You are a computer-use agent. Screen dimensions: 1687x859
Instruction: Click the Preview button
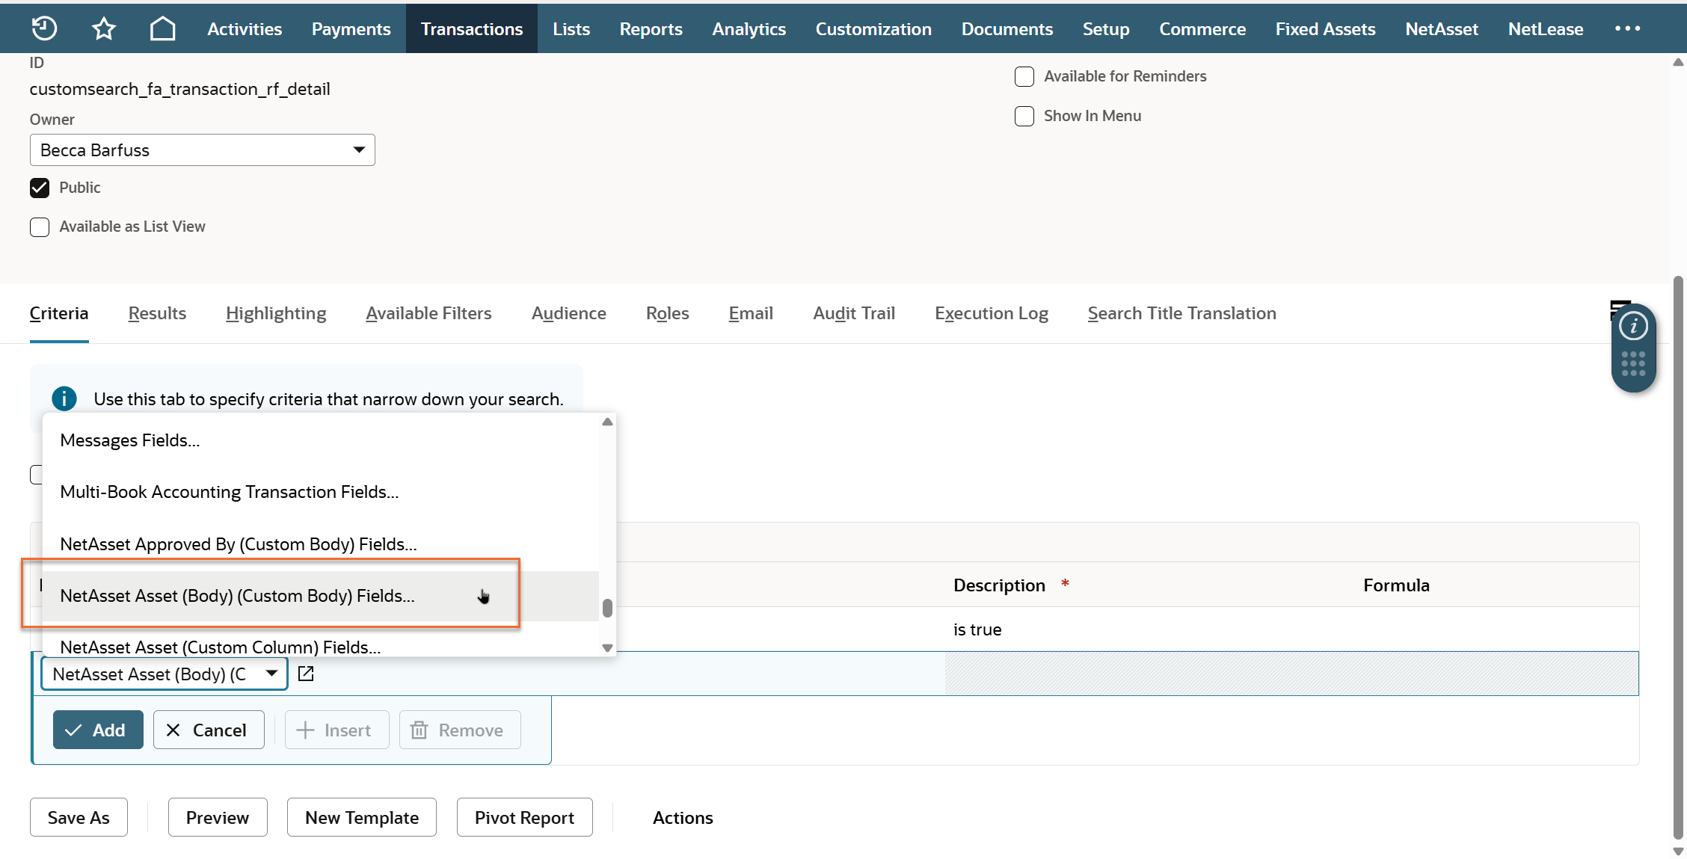[217, 817]
